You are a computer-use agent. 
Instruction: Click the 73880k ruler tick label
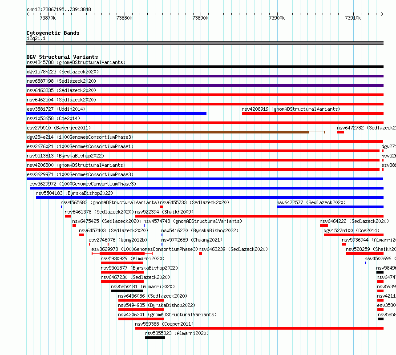pyautogui.click(x=124, y=18)
